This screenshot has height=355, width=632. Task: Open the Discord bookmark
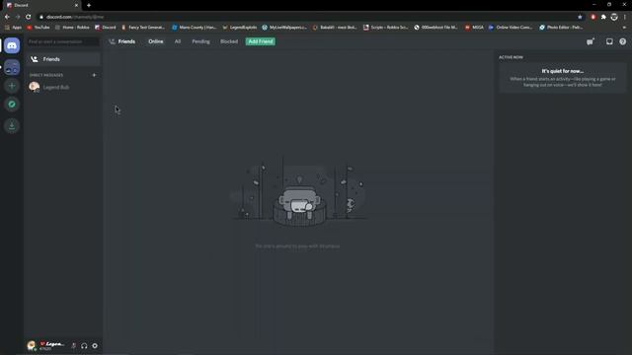pyautogui.click(x=106, y=28)
